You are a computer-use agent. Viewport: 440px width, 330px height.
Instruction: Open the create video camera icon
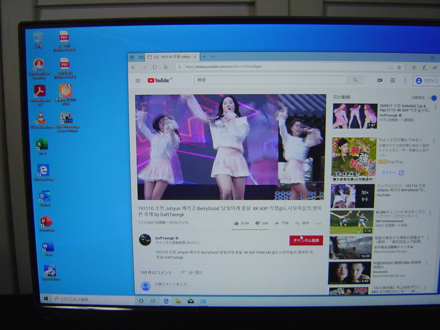pyautogui.click(x=380, y=80)
